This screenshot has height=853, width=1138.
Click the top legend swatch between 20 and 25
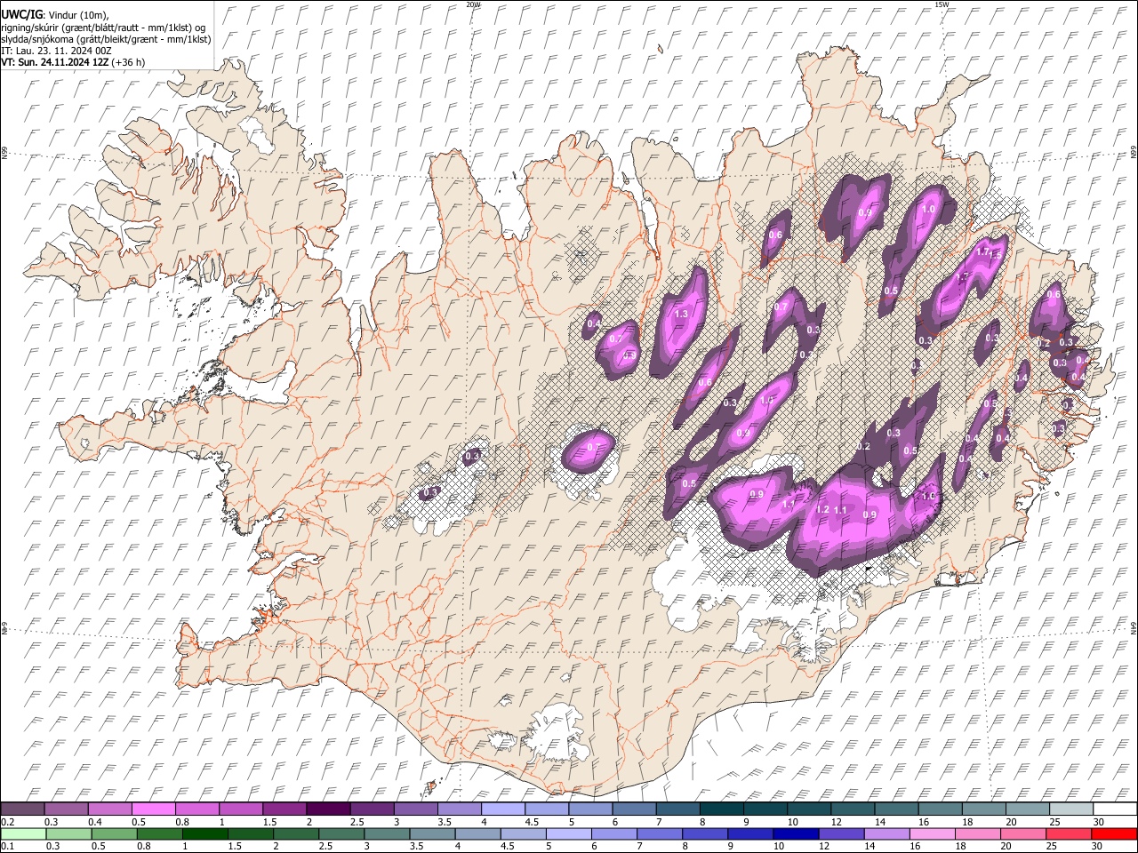click(1028, 809)
